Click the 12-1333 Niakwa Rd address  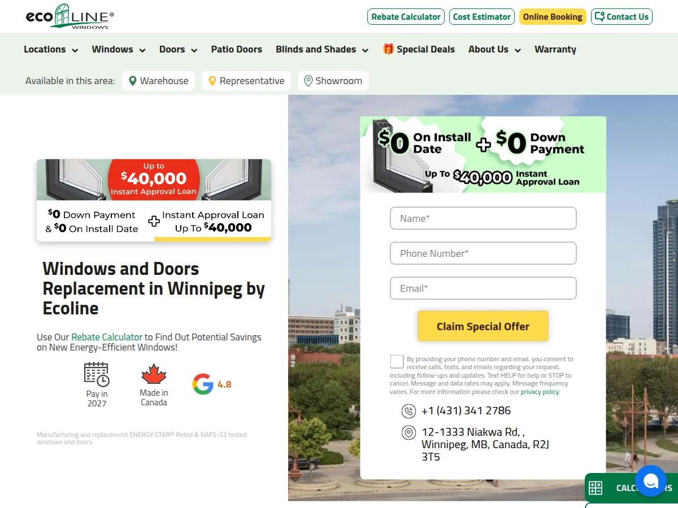click(x=486, y=444)
